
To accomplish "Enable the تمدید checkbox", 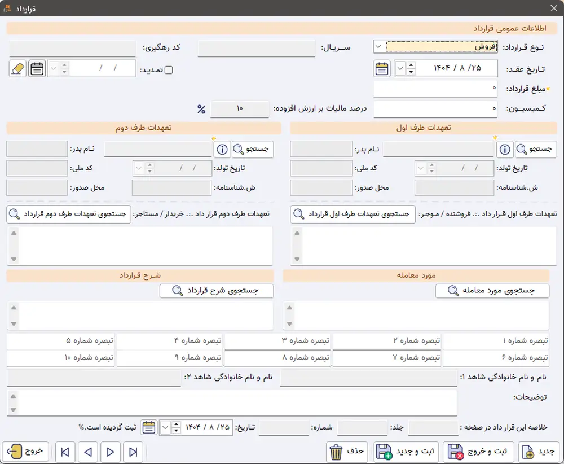I will pos(168,69).
